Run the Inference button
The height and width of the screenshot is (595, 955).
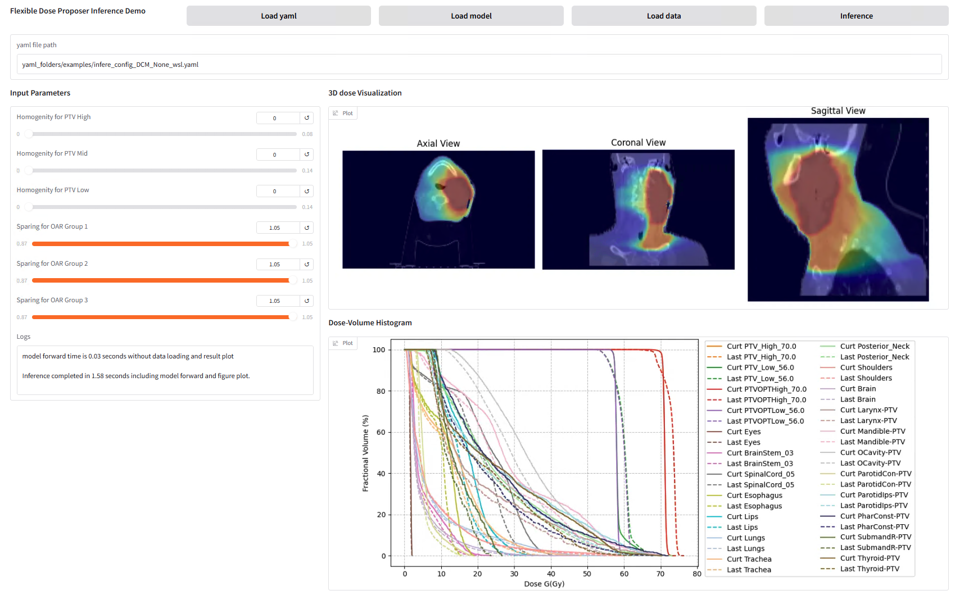click(856, 16)
